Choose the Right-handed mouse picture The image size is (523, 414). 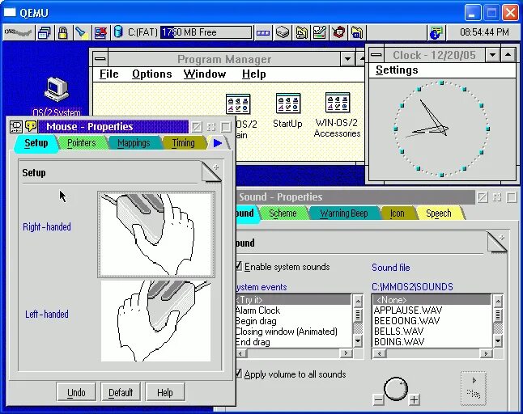click(156, 234)
